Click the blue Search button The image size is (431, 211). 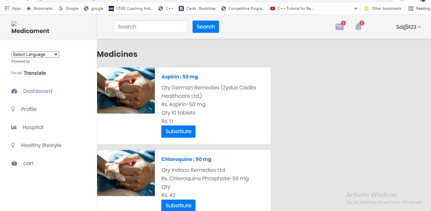(x=206, y=27)
